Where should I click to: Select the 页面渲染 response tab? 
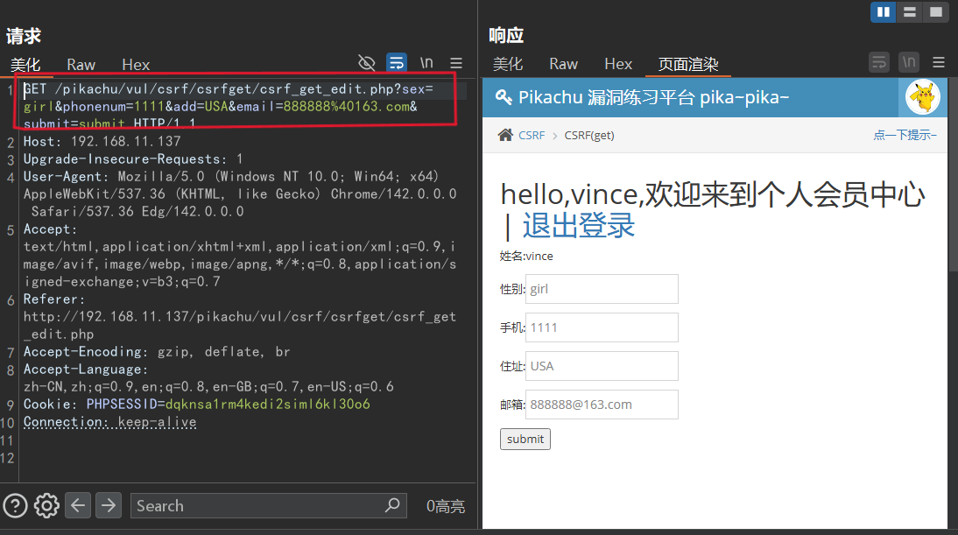(x=688, y=64)
